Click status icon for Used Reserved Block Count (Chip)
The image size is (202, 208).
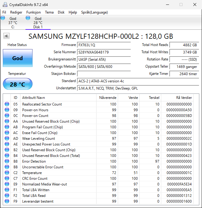tap(7, 150)
